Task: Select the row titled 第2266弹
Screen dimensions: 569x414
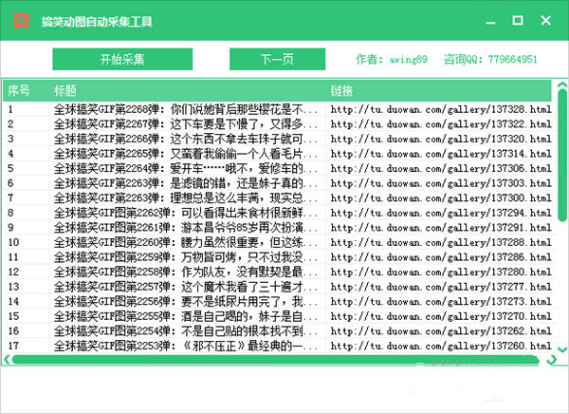Action: 278,139
